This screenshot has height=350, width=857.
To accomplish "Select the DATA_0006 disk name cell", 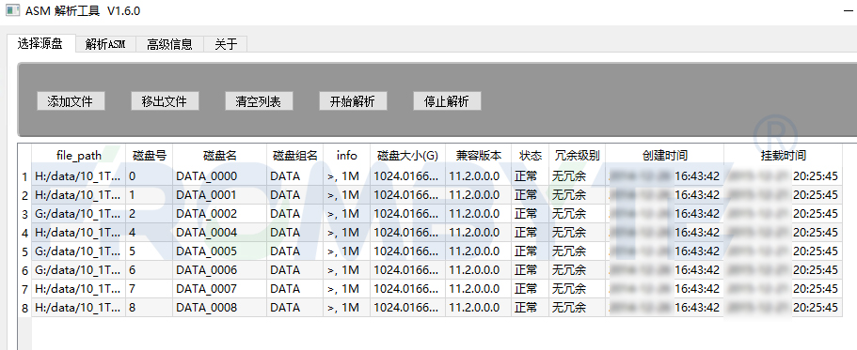I will tap(220, 270).
